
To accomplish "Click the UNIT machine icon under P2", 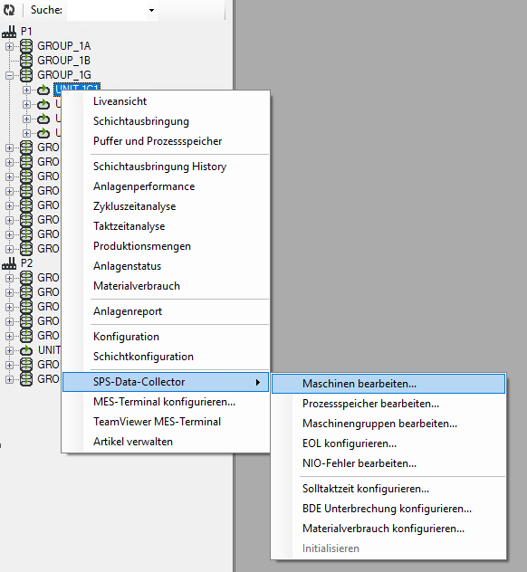I will point(26,350).
